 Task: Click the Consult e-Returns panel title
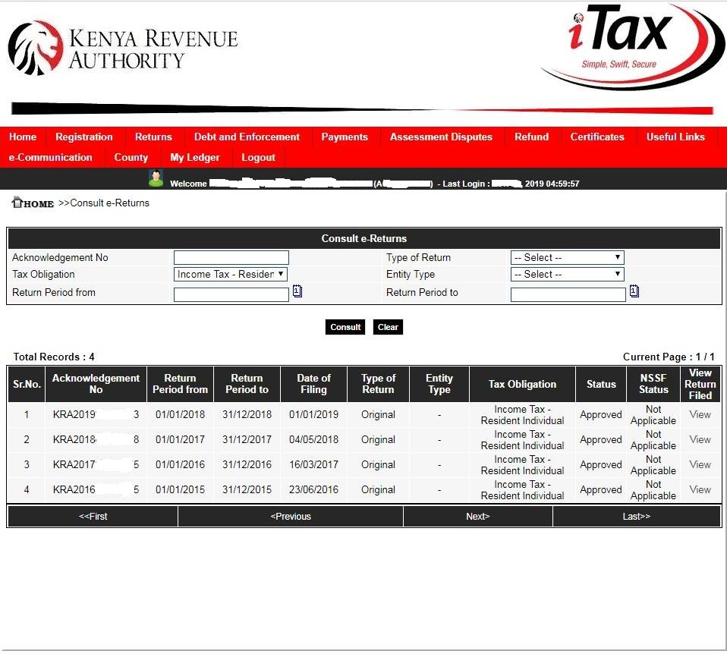[x=364, y=239]
